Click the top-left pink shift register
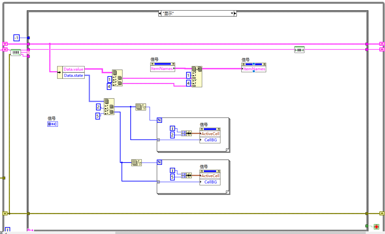 click(5, 44)
